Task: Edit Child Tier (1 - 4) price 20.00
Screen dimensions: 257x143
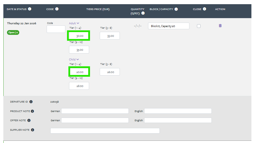Action: point(79,72)
